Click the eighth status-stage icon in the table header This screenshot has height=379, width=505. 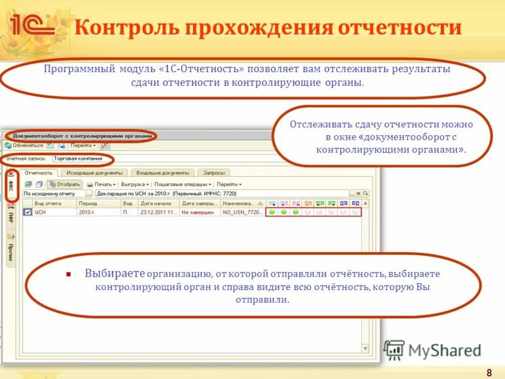point(355,203)
